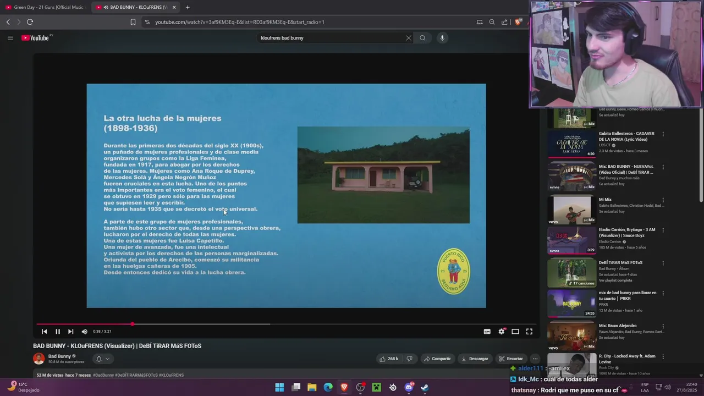Image resolution: width=704 pixels, height=396 pixels.
Task: Share the video via Compartir
Action: click(x=437, y=359)
